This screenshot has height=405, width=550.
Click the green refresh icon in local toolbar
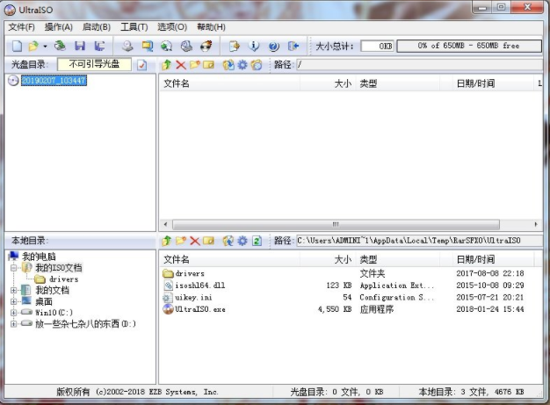tap(257, 241)
